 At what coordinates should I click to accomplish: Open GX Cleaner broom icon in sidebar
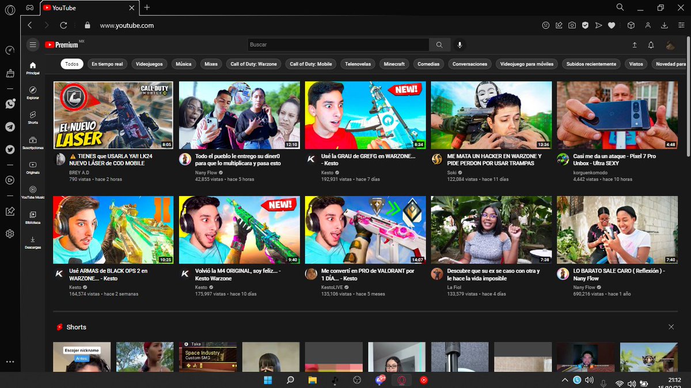(10, 74)
